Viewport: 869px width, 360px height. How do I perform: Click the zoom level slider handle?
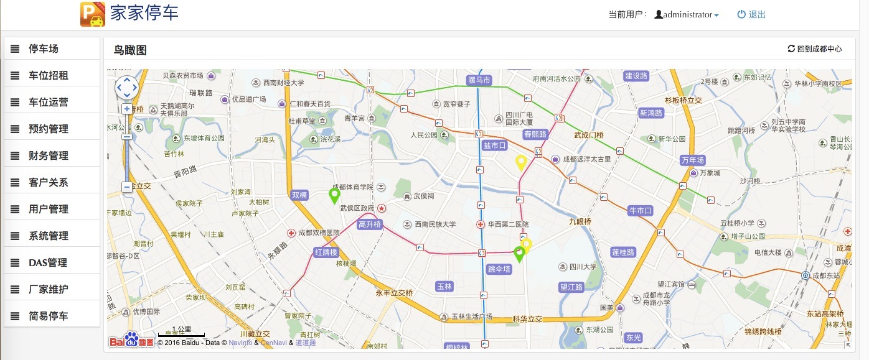127,136
